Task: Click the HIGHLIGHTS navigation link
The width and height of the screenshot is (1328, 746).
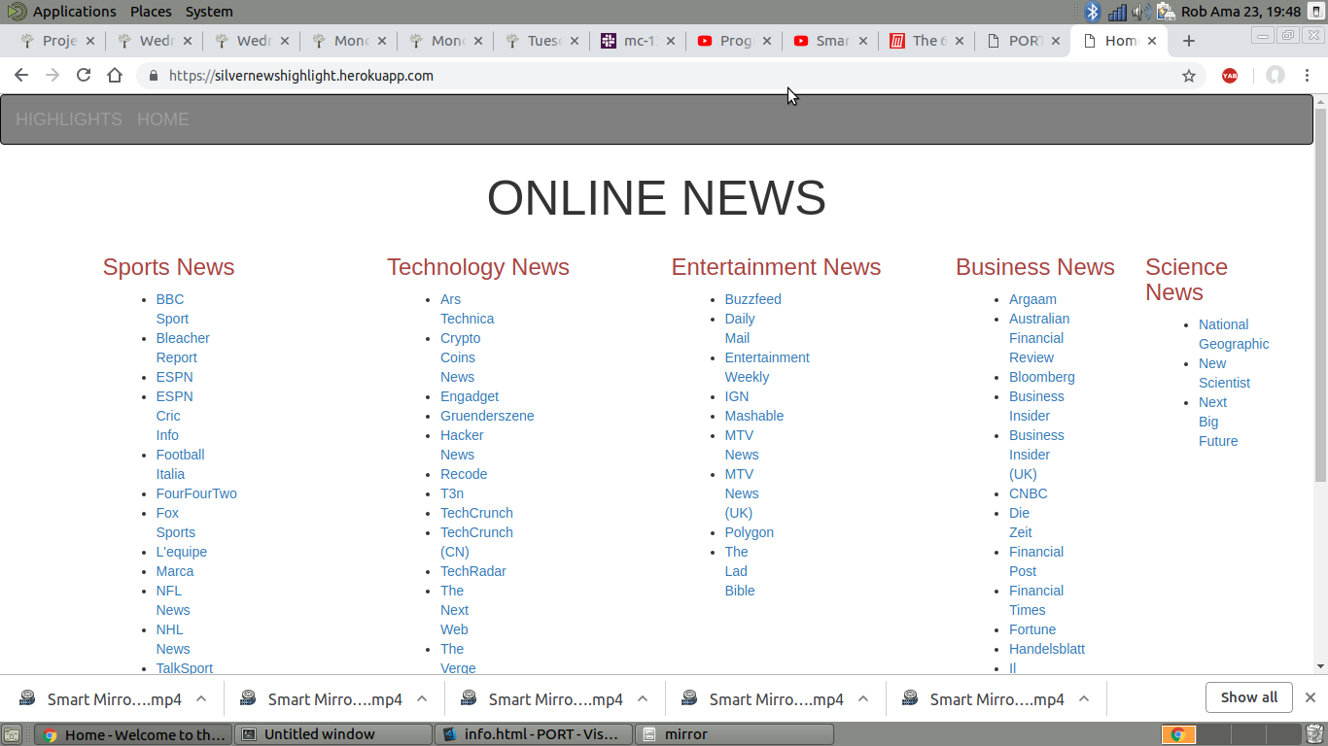Action: (x=69, y=119)
